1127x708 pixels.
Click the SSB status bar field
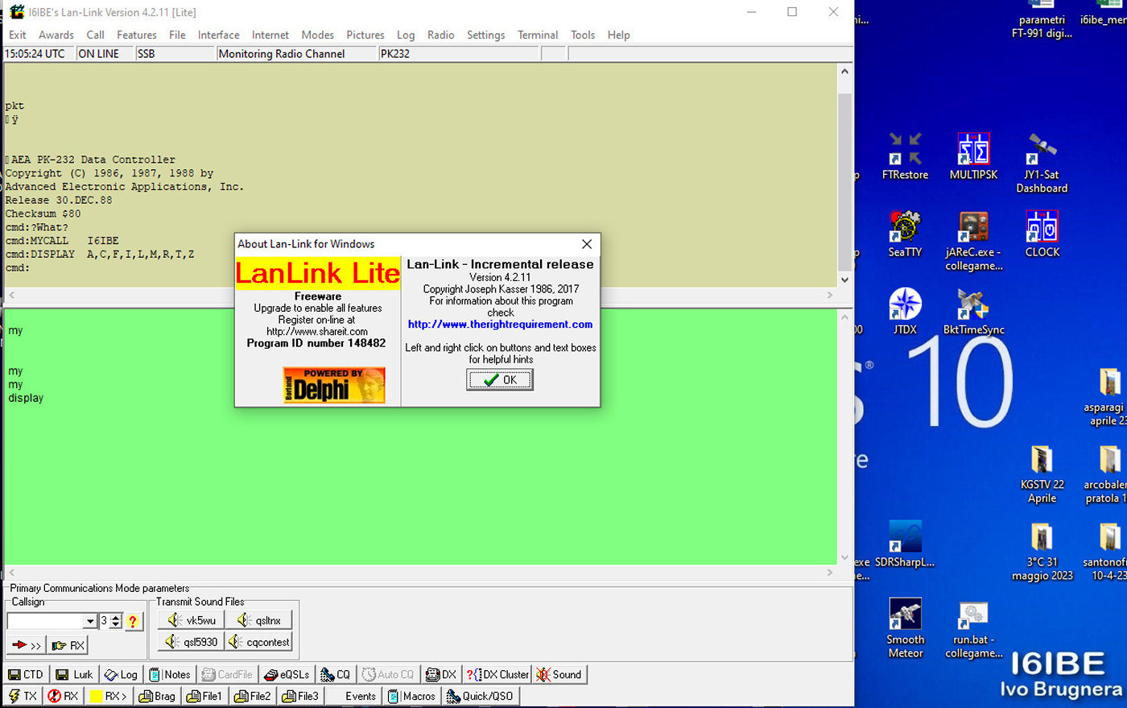[175, 54]
